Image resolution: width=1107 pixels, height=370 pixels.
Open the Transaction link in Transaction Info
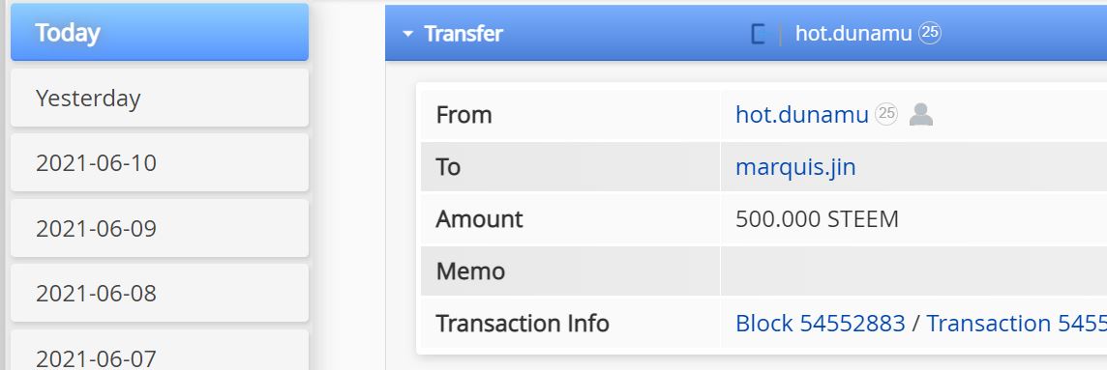point(1017,323)
